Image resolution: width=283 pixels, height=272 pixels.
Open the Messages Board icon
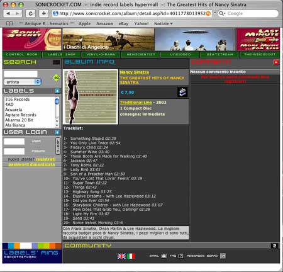pos(223,256)
